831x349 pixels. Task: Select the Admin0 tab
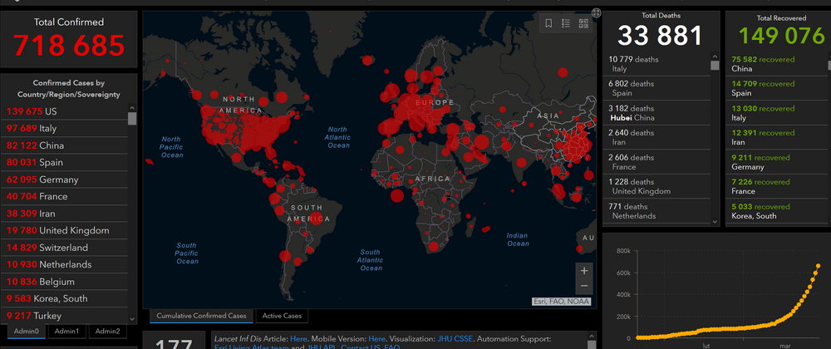(x=26, y=332)
